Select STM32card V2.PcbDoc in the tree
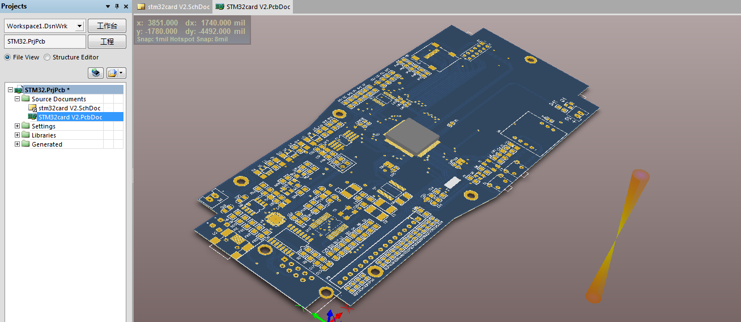The image size is (741, 322). point(70,117)
